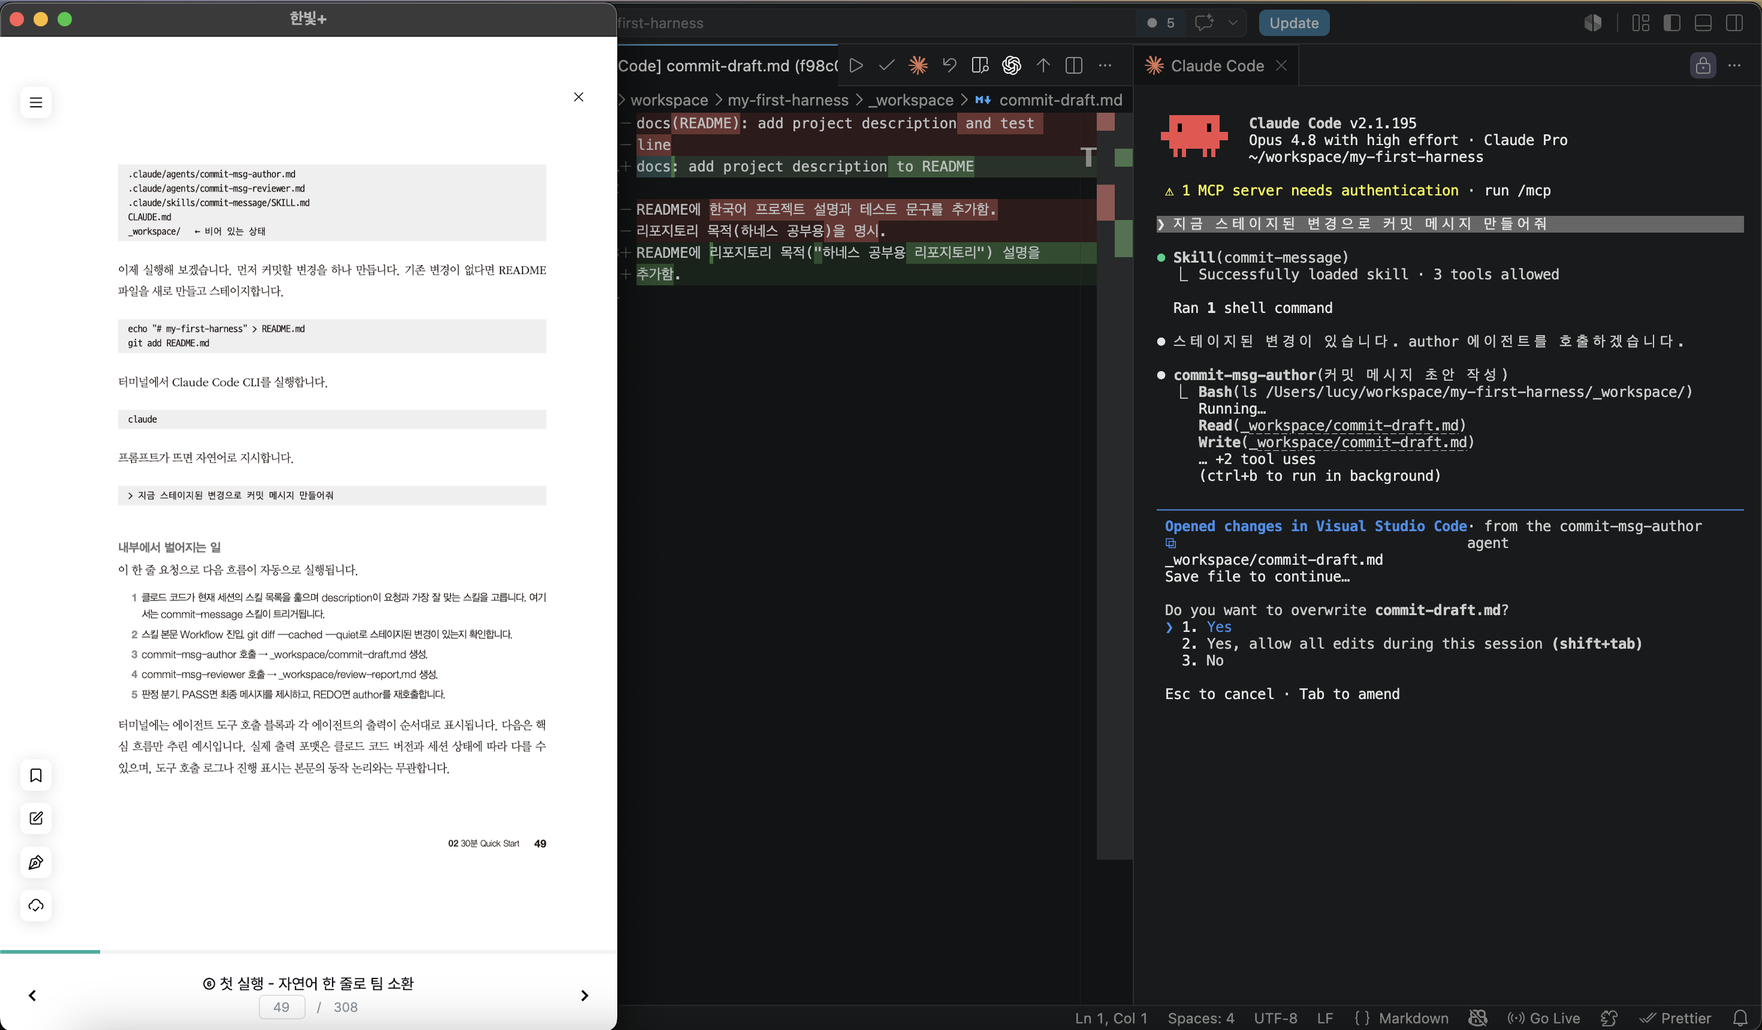This screenshot has width=1762, height=1030.
Task: Expand the dropdown chevron beside the chat icon
Action: click(x=1233, y=23)
